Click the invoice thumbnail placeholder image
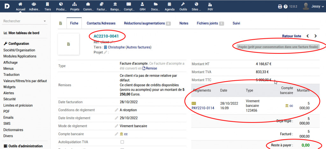This screenshot has width=326, height=149. [x=68, y=44]
